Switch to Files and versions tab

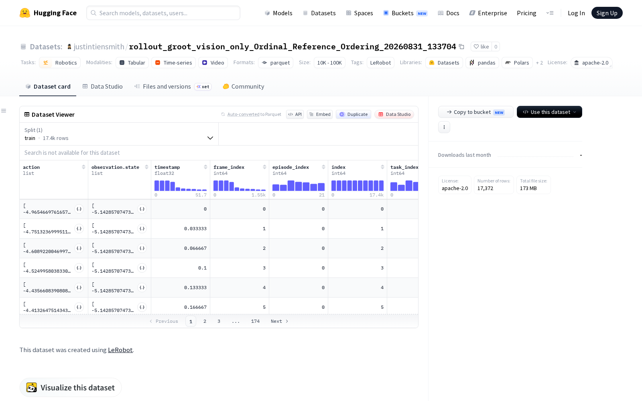point(173,86)
